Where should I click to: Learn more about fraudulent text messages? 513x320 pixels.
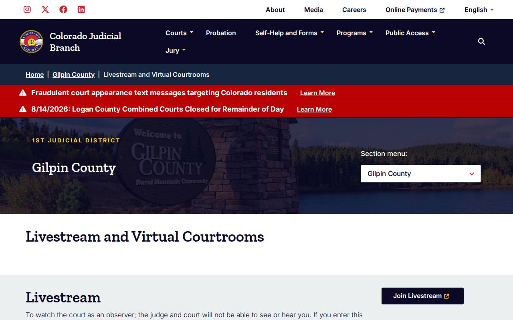[x=317, y=93]
